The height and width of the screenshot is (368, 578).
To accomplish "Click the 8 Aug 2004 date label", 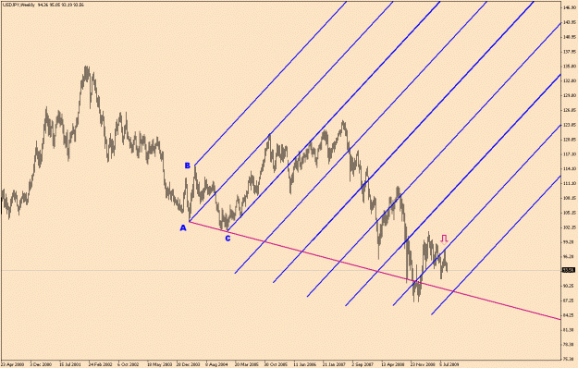I will 216,364.
